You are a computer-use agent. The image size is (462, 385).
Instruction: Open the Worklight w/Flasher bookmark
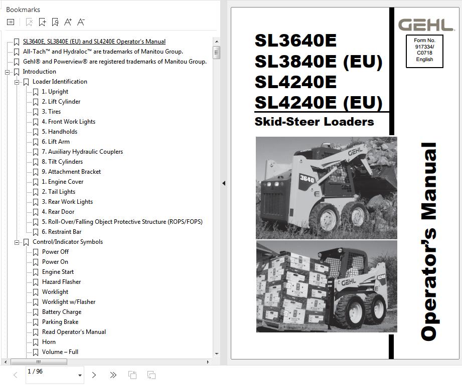[69, 302]
